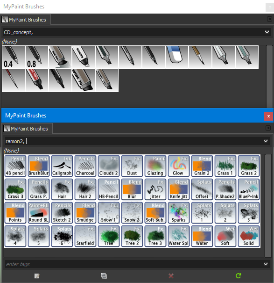This screenshot has width=274, height=283.
Task: Click the duplicate brush icon
Action: click(104, 276)
